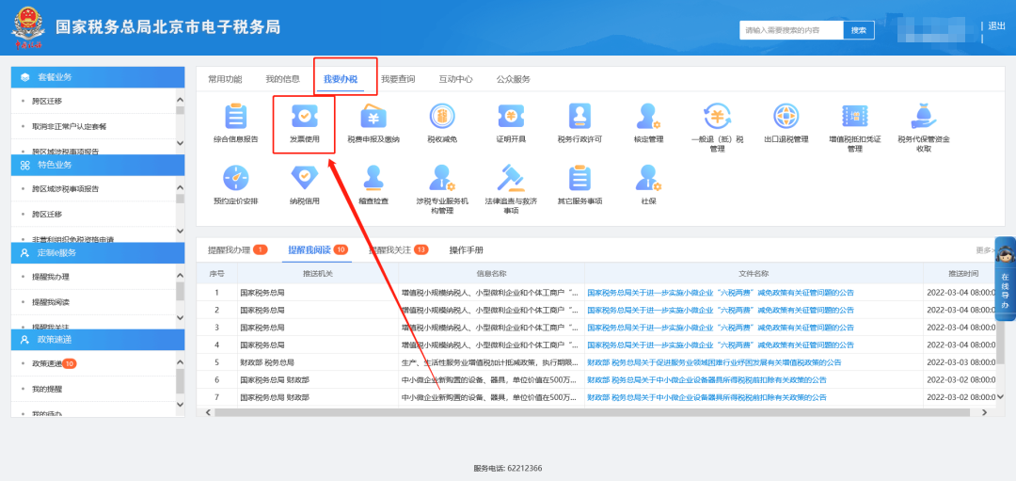Screen dimensions: 1016x481
Task: Open 法律追责与救济事项 gavel icon
Action: point(511,179)
